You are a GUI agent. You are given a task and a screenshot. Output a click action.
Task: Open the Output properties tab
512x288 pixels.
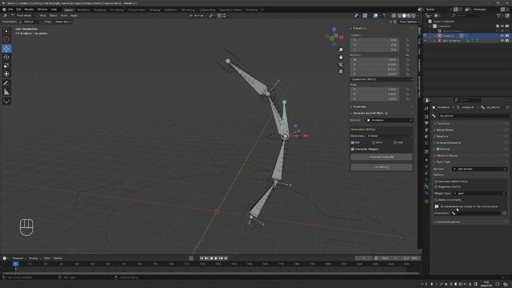(426, 123)
